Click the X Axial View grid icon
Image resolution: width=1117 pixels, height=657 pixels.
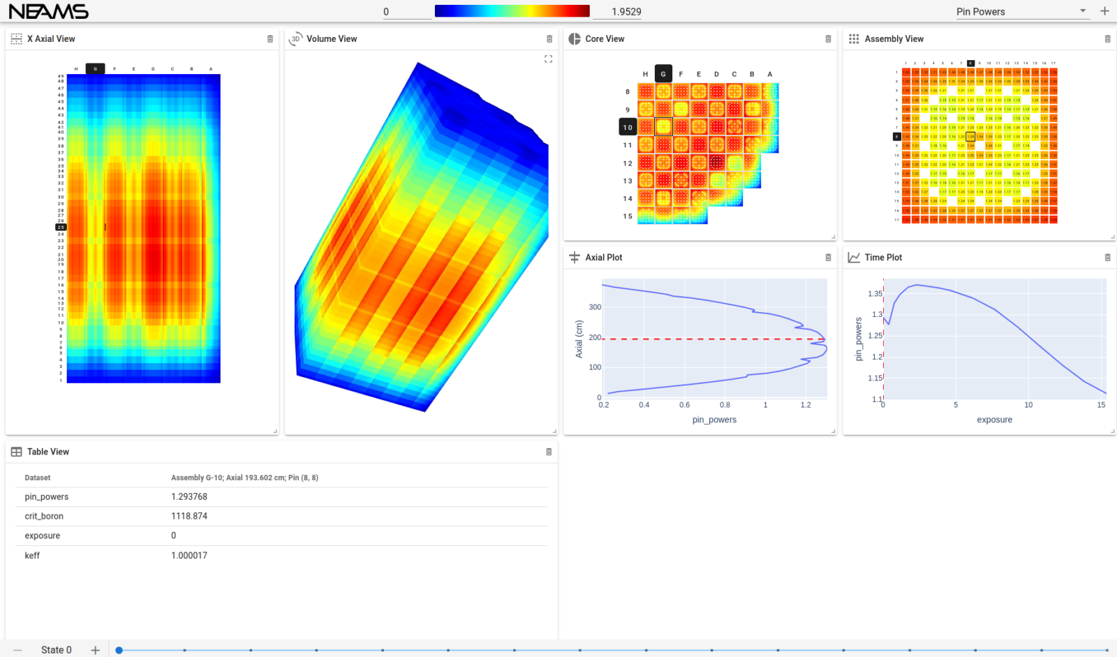pyautogui.click(x=15, y=39)
